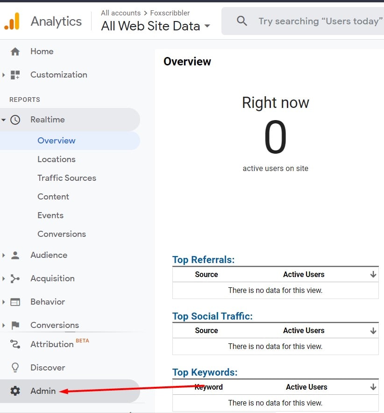Open the Home menu item
Viewport: 384px width, 413px height.
(42, 51)
